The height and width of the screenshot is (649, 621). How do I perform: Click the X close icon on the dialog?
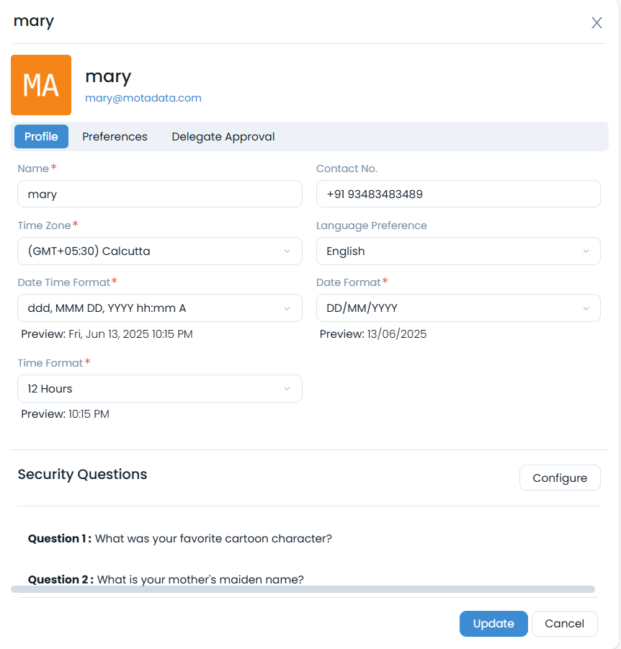click(x=597, y=22)
